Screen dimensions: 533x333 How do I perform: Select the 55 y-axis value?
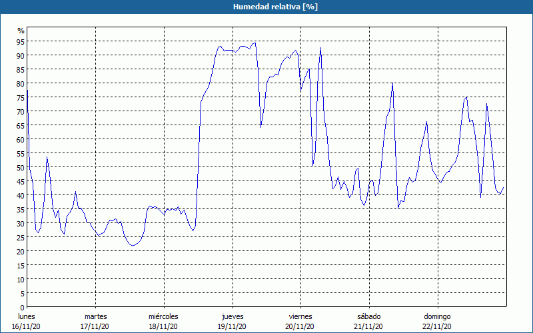pos(21,154)
